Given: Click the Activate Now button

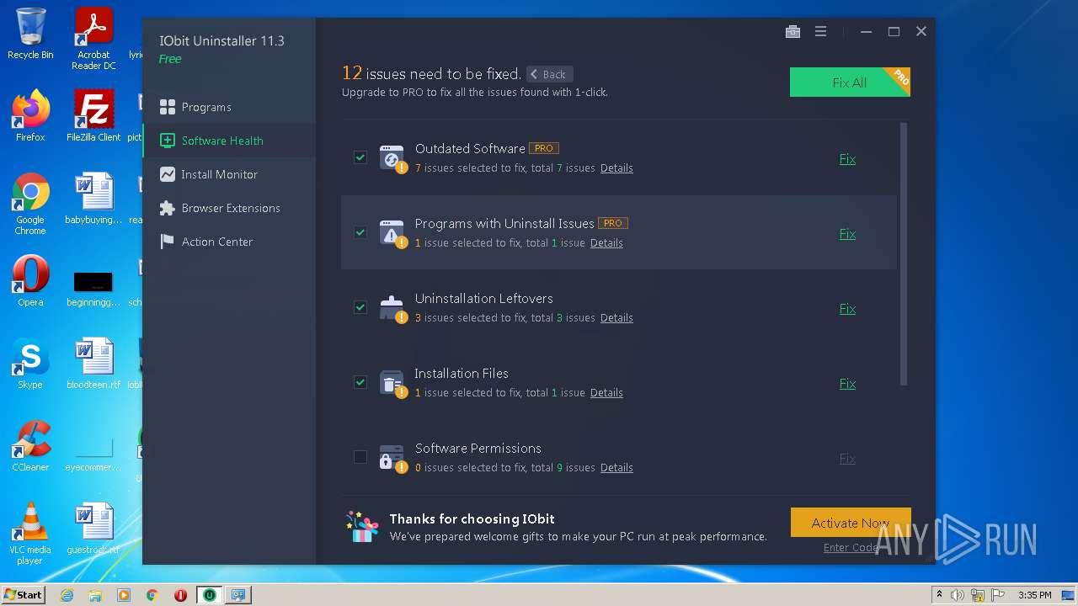Looking at the screenshot, I should point(851,523).
